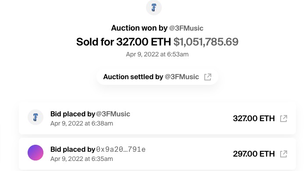Open the 3FMusic avatar above auction winner
This screenshot has width=306, height=171.
154,7
